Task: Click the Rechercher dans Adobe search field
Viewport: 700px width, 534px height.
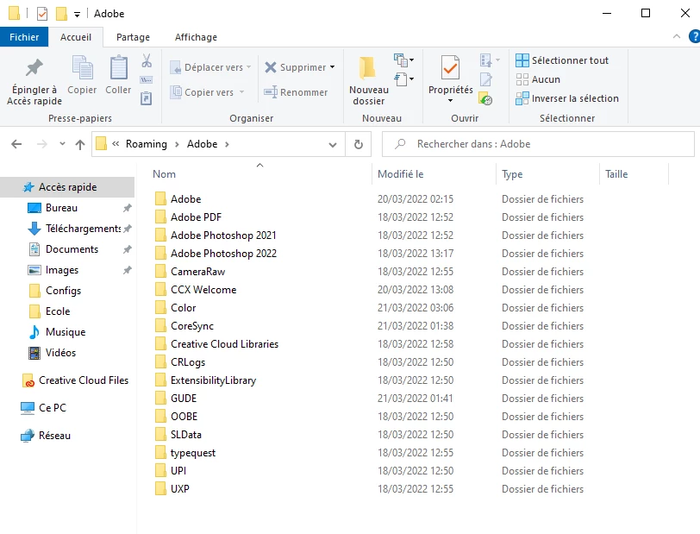Action: (x=539, y=144)
